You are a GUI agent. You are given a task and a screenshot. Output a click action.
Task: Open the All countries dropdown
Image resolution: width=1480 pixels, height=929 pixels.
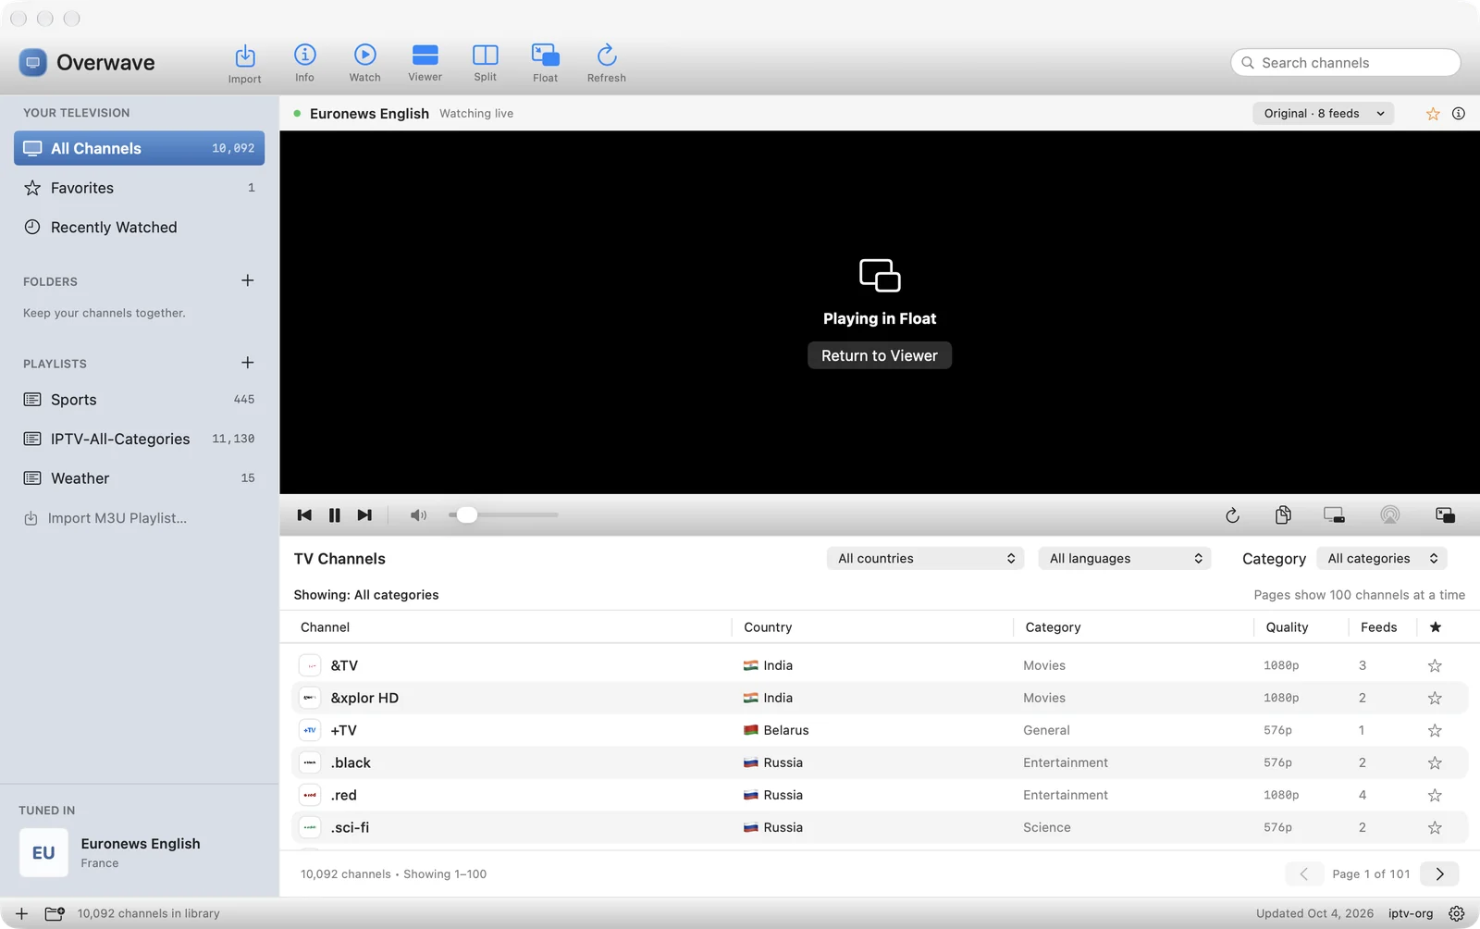(x=925, y=559)
